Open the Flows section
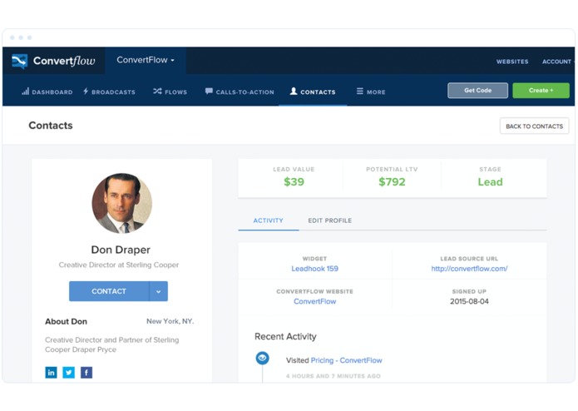 (x=170, y=92)
